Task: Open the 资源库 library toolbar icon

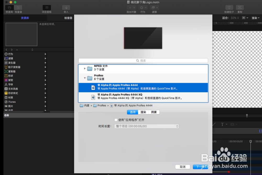Action: 9,8
